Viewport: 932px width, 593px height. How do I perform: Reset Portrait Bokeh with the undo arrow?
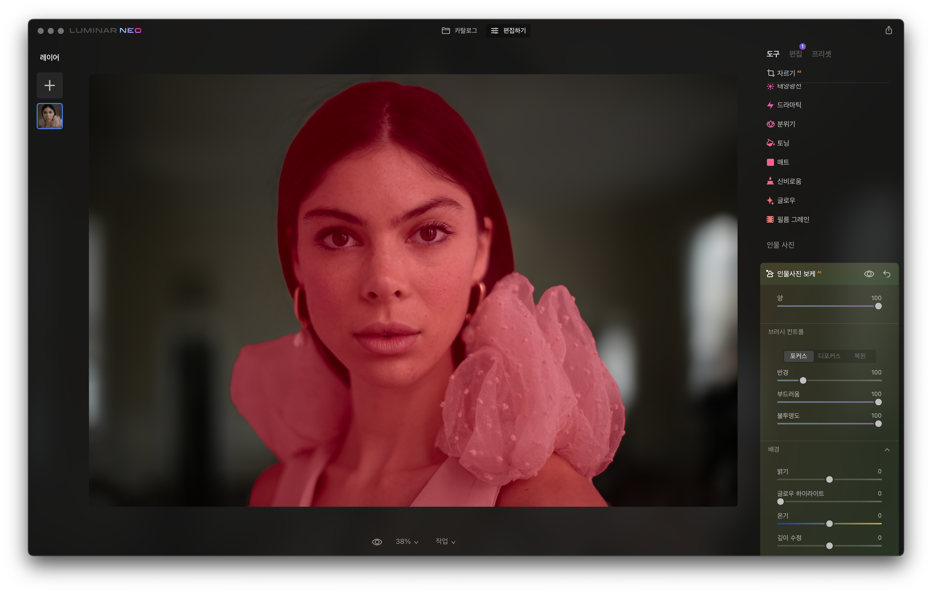click(x=887, y=274)
